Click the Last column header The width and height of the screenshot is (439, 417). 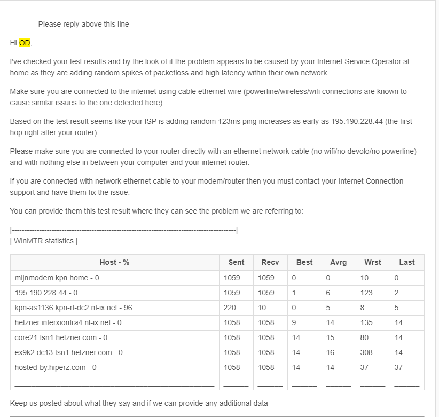point(407,262)
